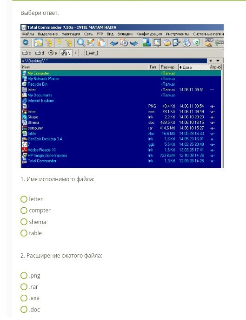Click the refresh arrow toolbar icon

point(26,43)
